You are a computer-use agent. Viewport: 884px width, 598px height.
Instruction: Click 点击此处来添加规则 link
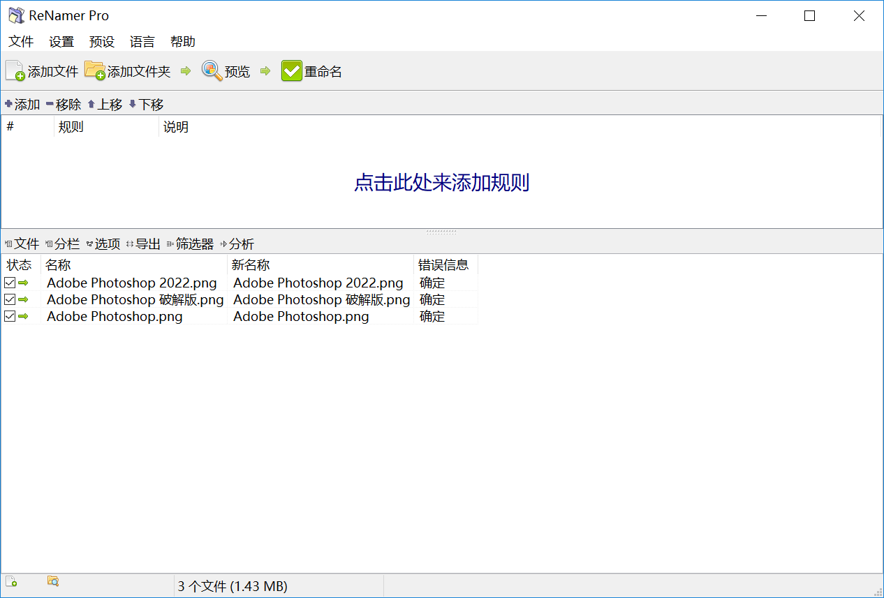(441, 183)
